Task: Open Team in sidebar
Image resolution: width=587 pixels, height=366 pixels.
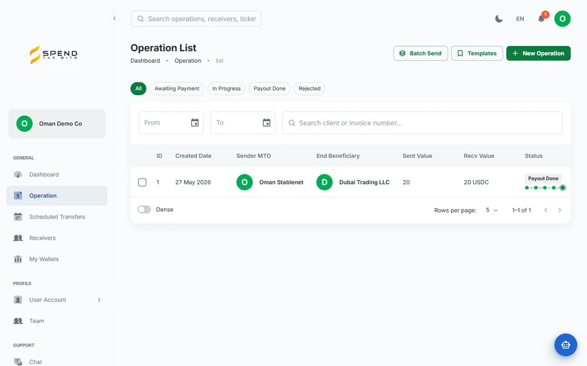Action: click(x=57, y=321)
